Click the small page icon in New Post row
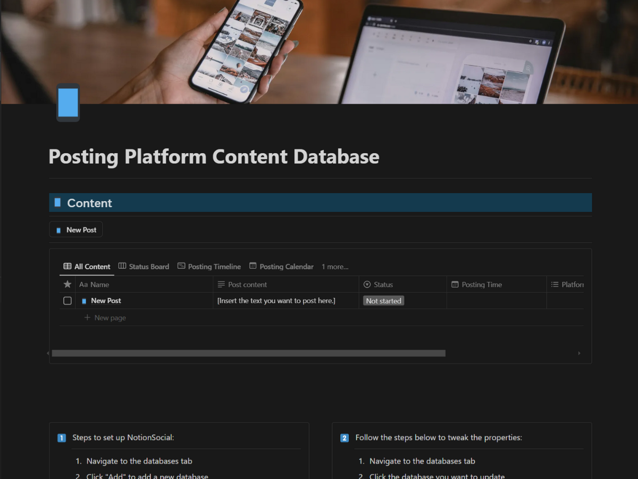This screenshot has width=638, height=479. pos(84,301)
